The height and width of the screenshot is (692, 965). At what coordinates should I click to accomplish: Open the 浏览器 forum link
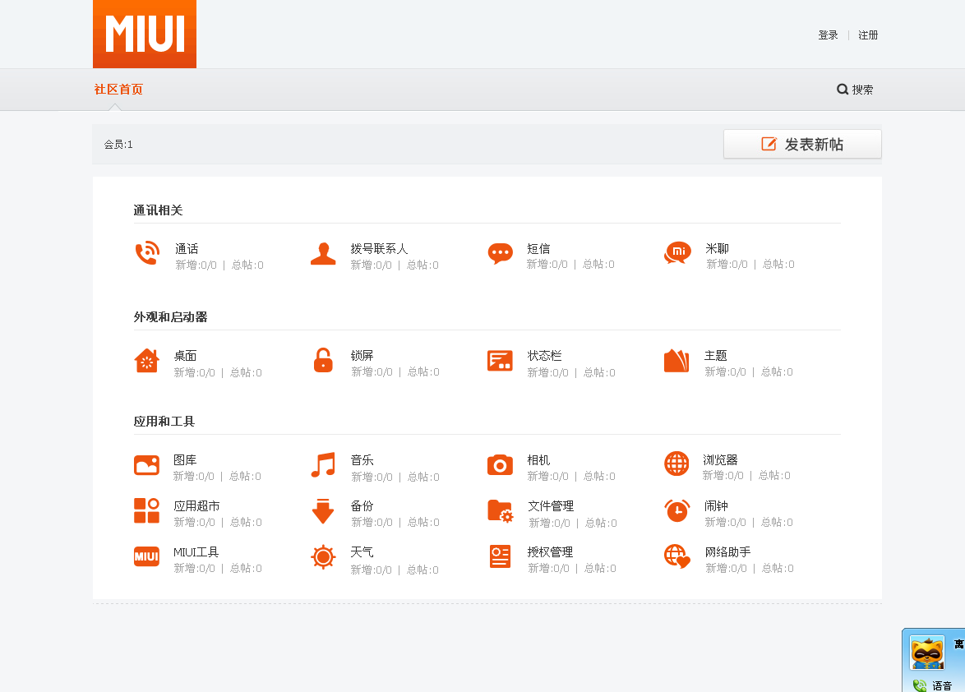pos(720,460)
